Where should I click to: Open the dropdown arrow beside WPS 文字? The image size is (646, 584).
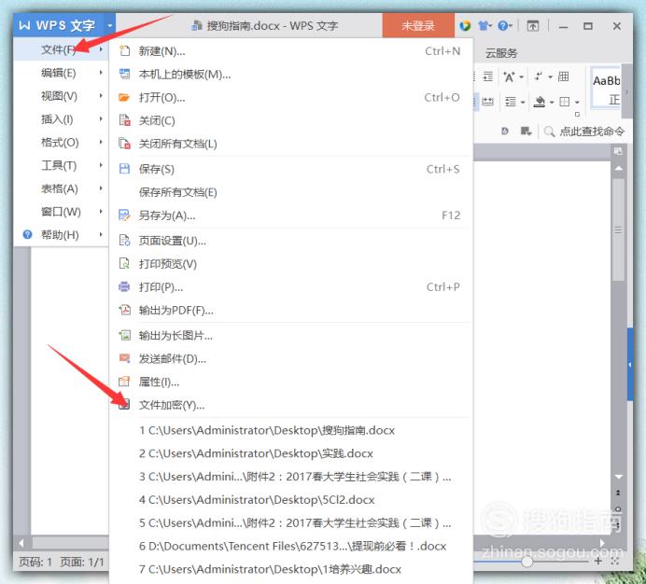click(x=109, y=25)
